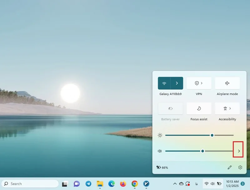This screenshot has width=250, height=190.
Task: Toggle the Battery saver tile
Action: click(x=170, y=108)
